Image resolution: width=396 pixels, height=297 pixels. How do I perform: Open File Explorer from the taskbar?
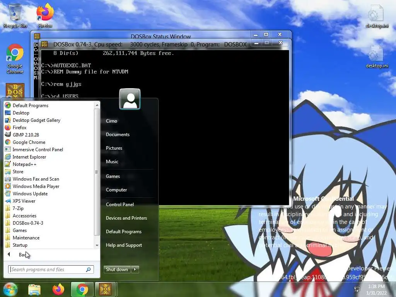(34, 290)
